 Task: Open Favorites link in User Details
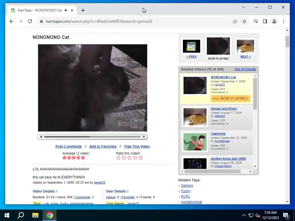coord(128,197)
